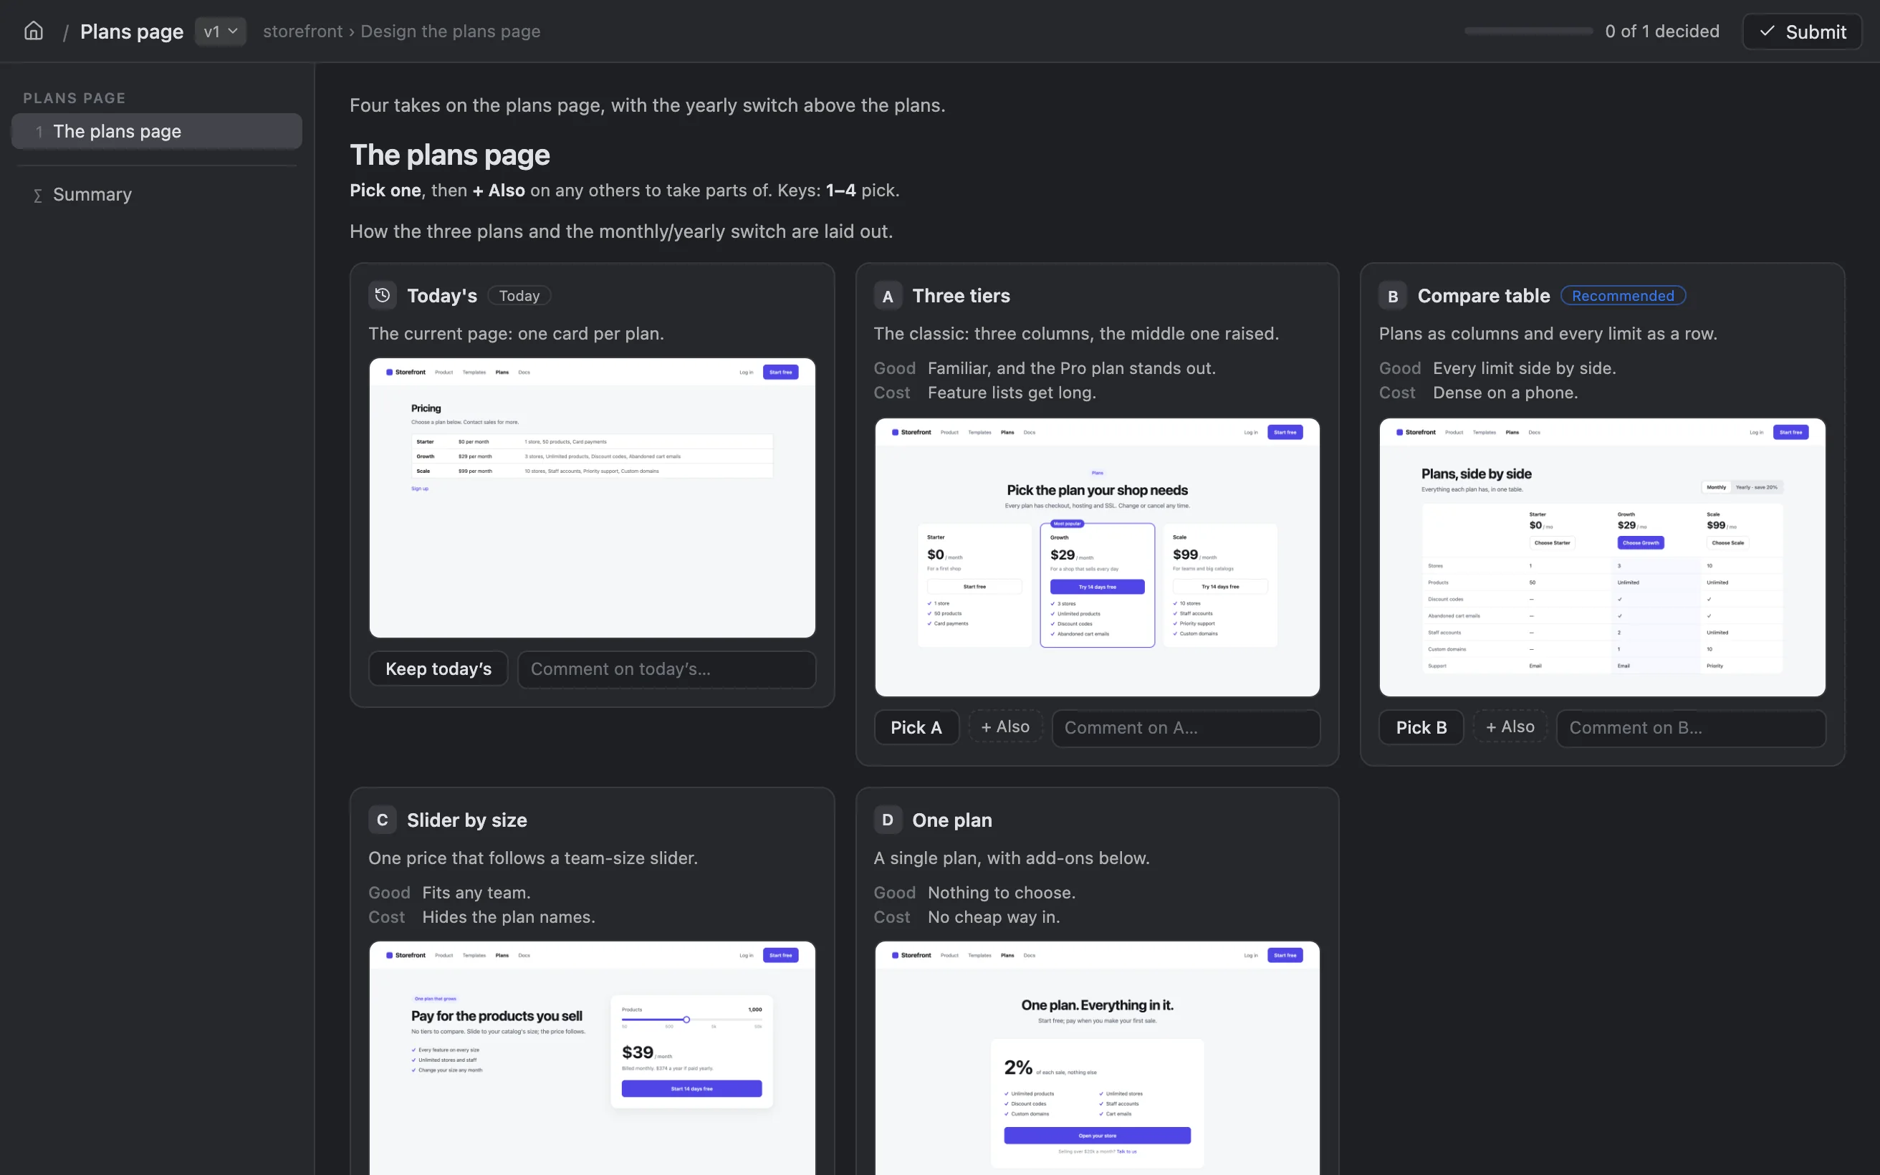Click the One plan heading
Screen dimensions: 1880x1175
951,820
